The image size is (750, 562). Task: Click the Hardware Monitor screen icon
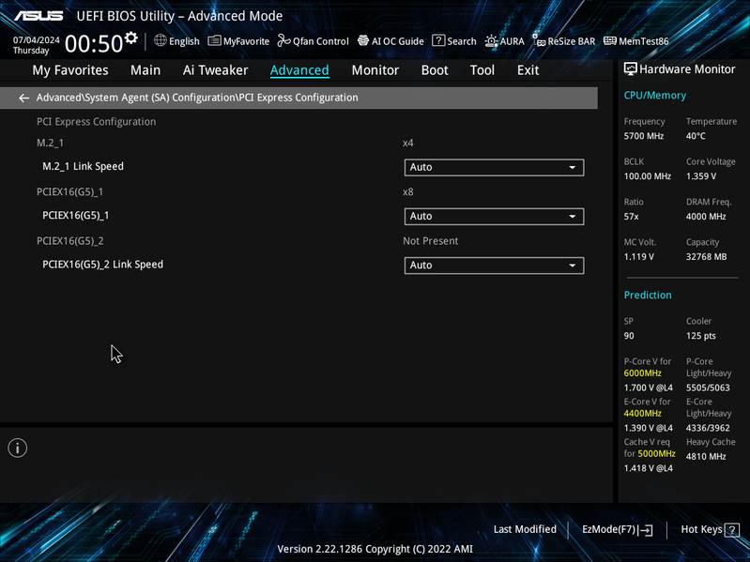[631, 69]
